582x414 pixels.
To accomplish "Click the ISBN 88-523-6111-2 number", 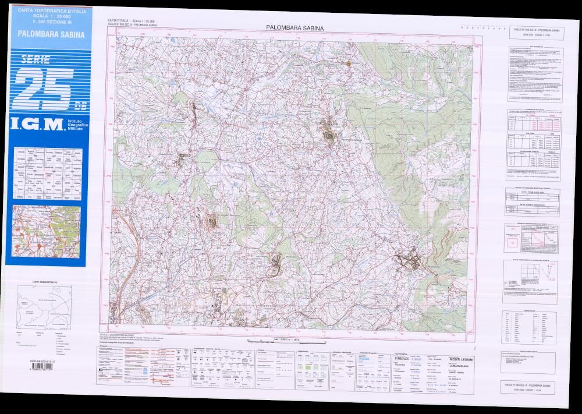I will pyautogui.click(x=43, y=361).
